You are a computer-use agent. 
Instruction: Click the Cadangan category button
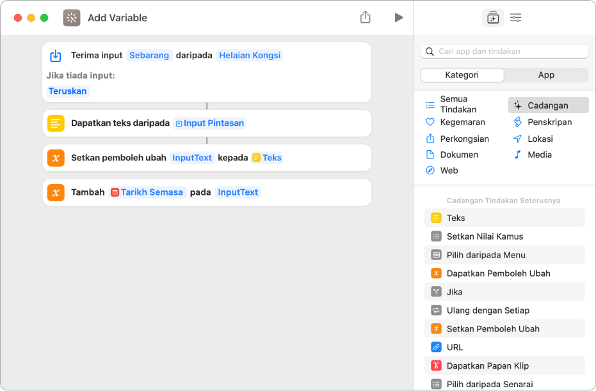548,105
